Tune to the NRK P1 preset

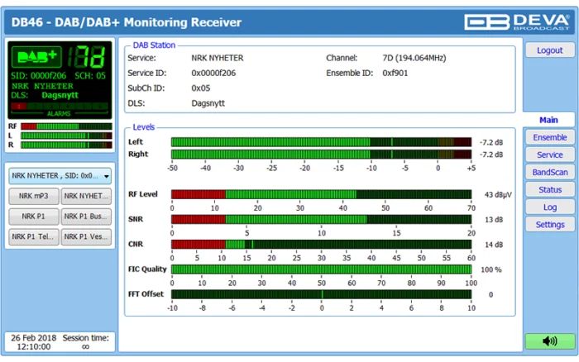coord(34,217)
